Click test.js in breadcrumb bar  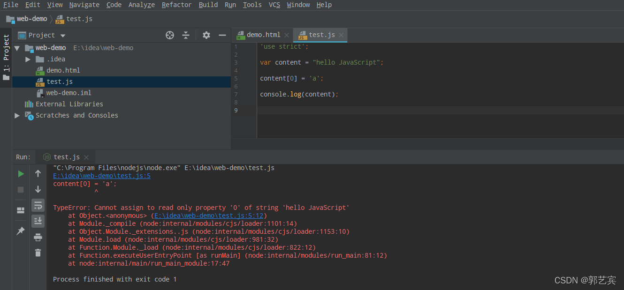79,19
